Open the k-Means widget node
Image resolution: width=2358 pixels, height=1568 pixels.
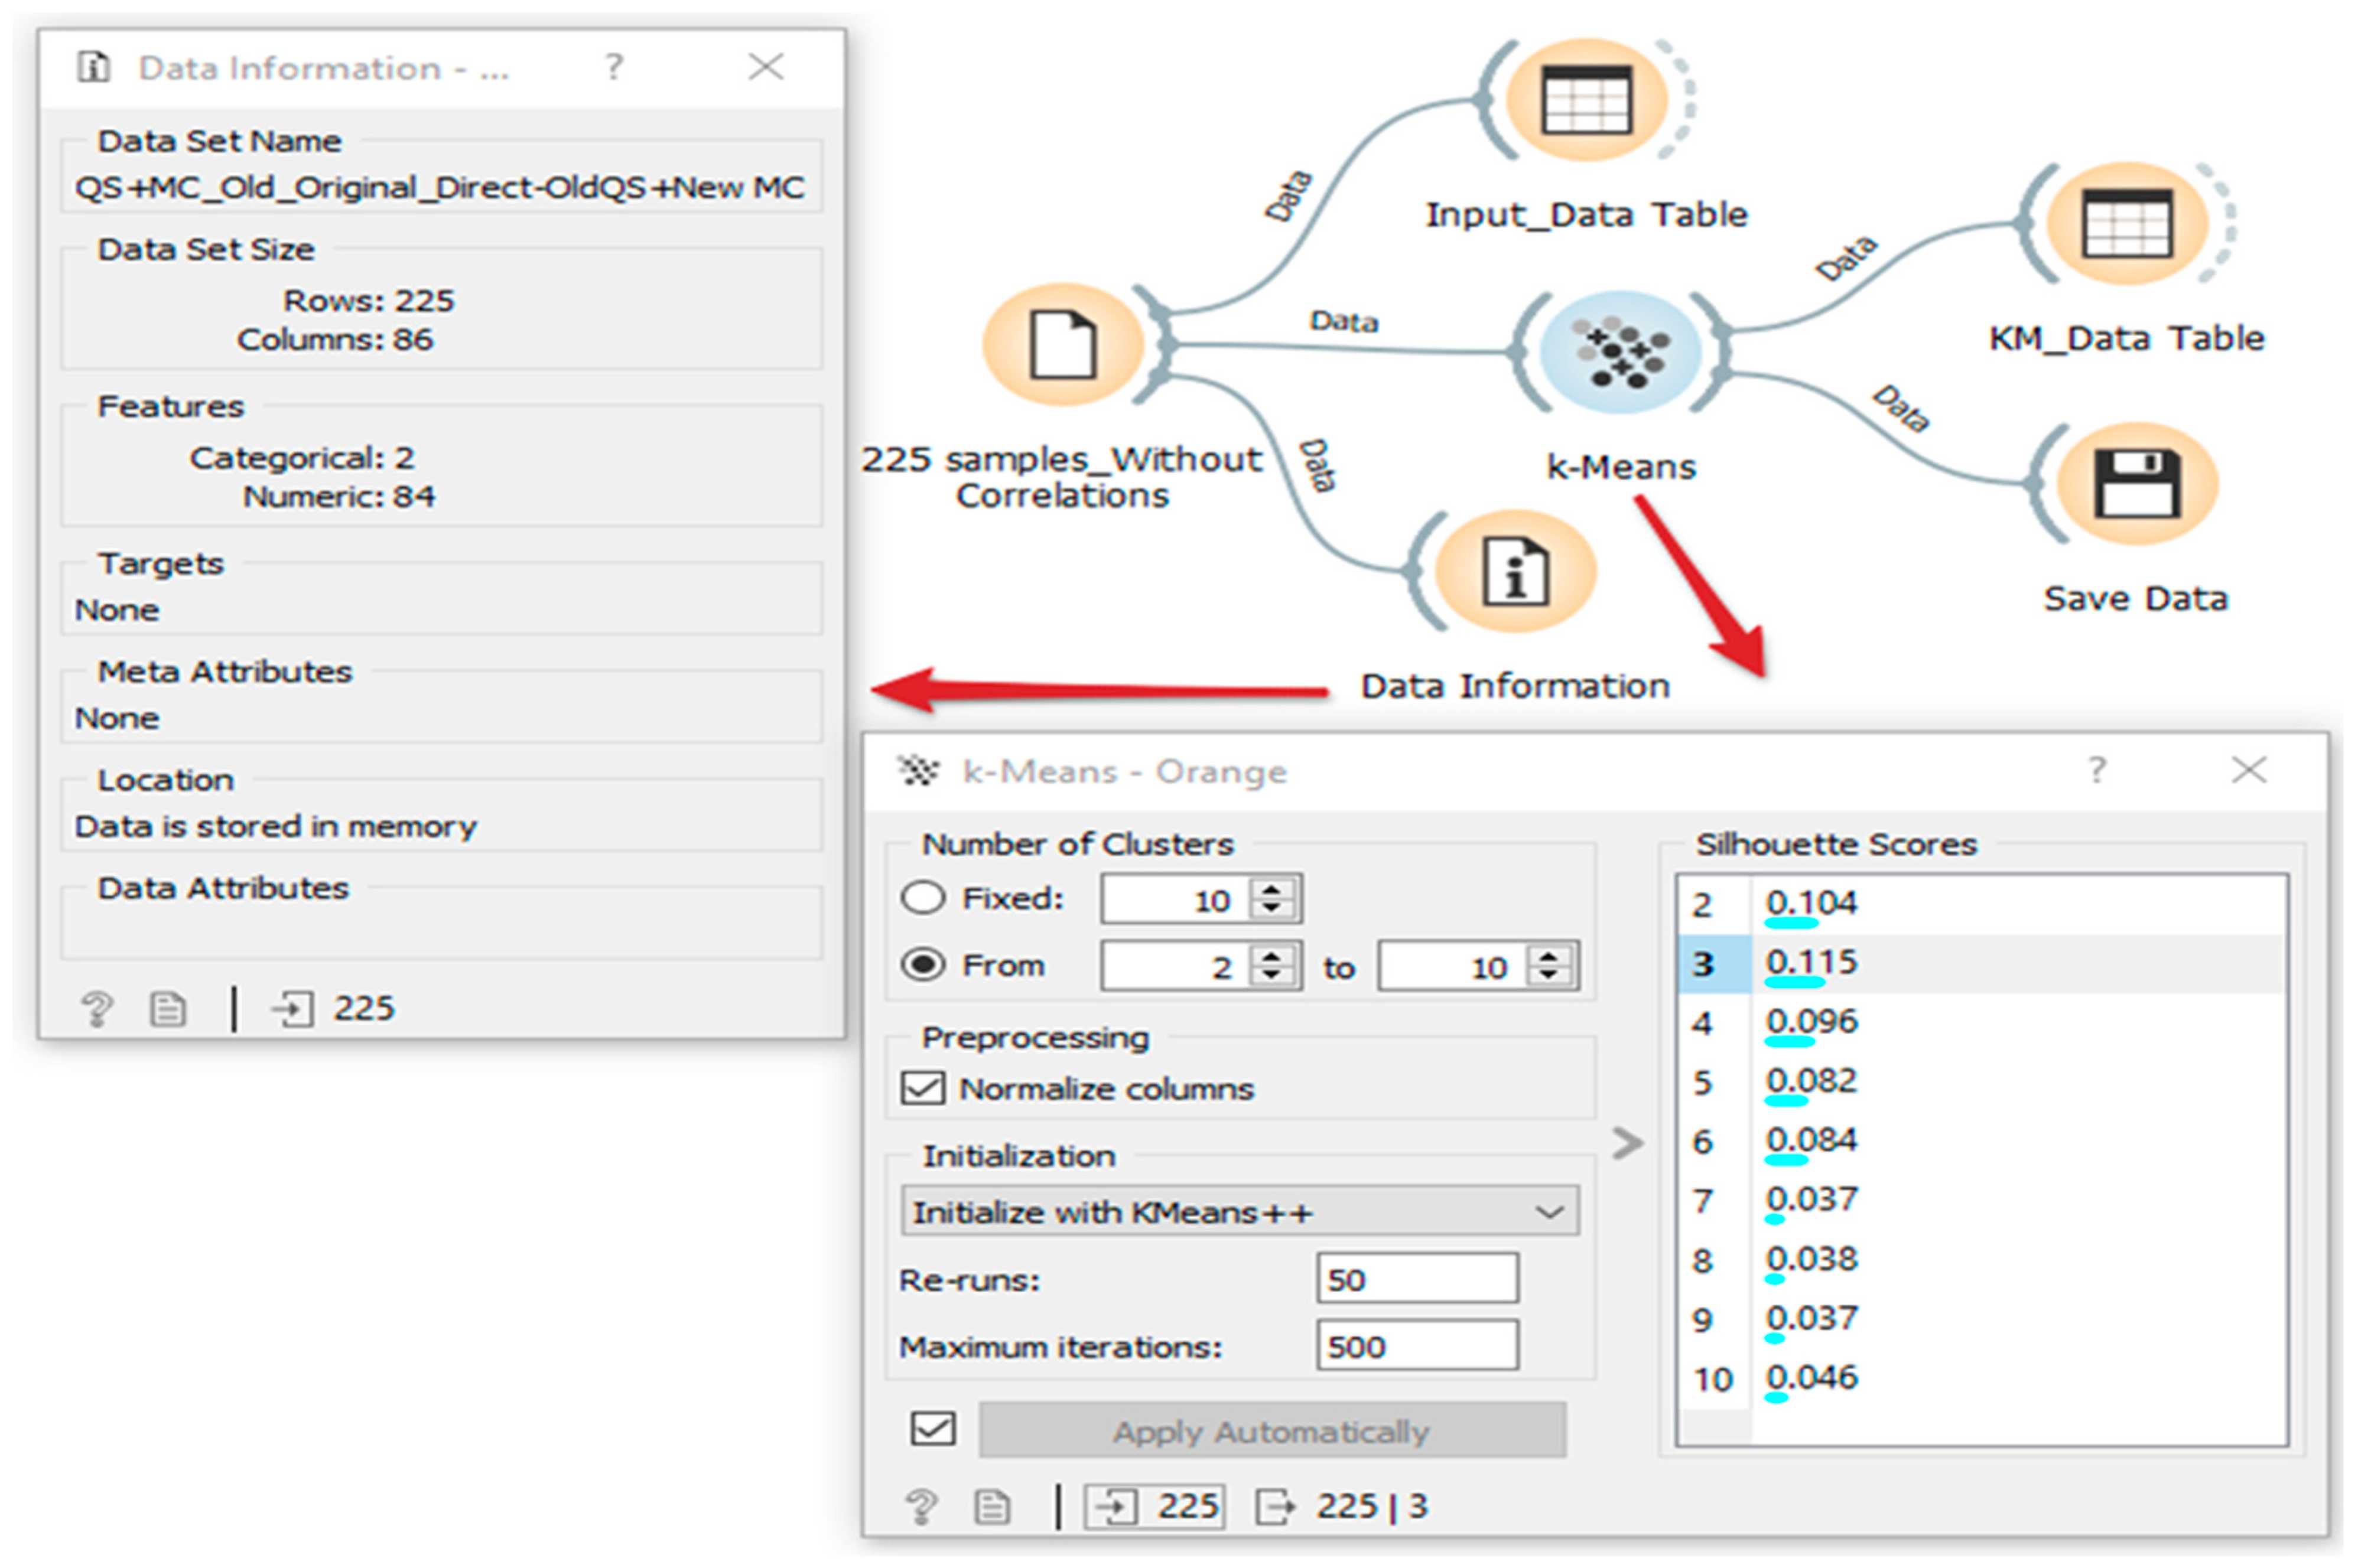1619,352
